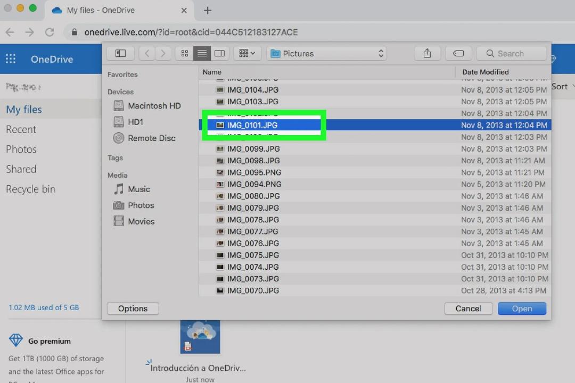Switch to icon view in dialog
Image resolution: width=575 pixels, height=383 pixels.
point(184,54)
